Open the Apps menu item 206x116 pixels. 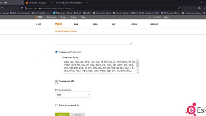coord(83,17)
